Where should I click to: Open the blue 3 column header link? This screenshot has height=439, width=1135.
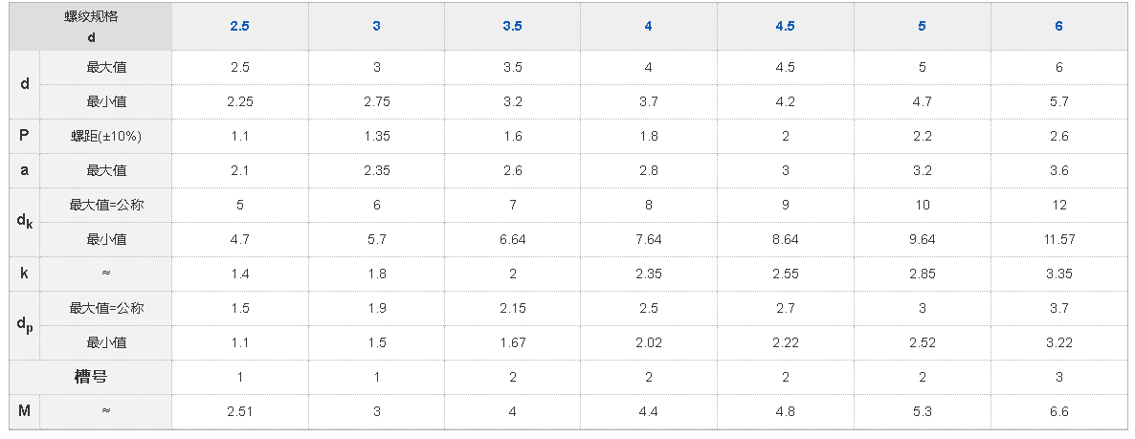click(x=376, y=26)
